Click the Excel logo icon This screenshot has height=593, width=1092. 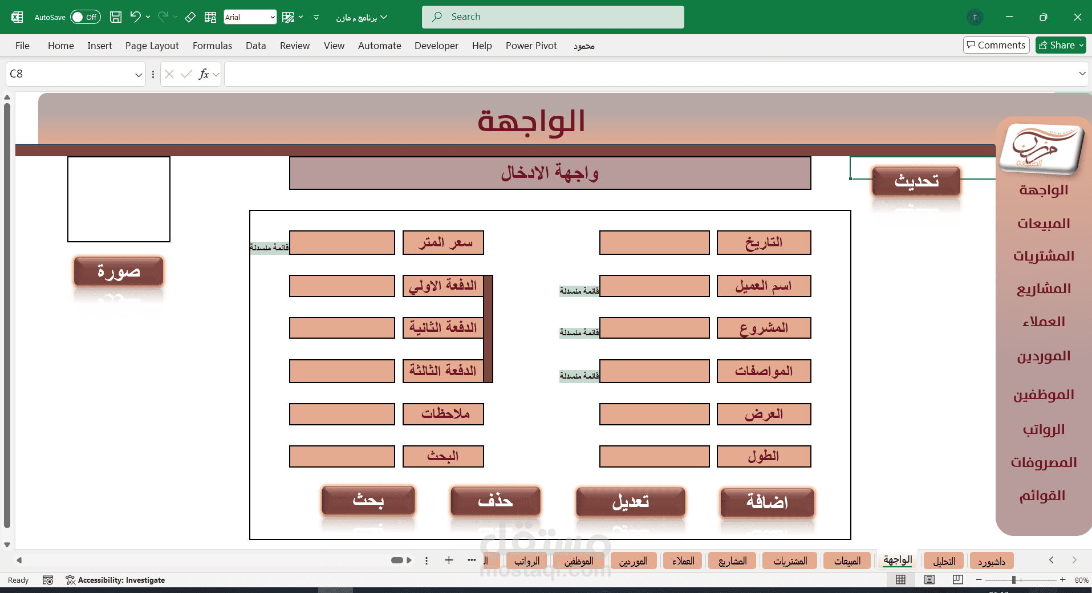coord(17,17)
